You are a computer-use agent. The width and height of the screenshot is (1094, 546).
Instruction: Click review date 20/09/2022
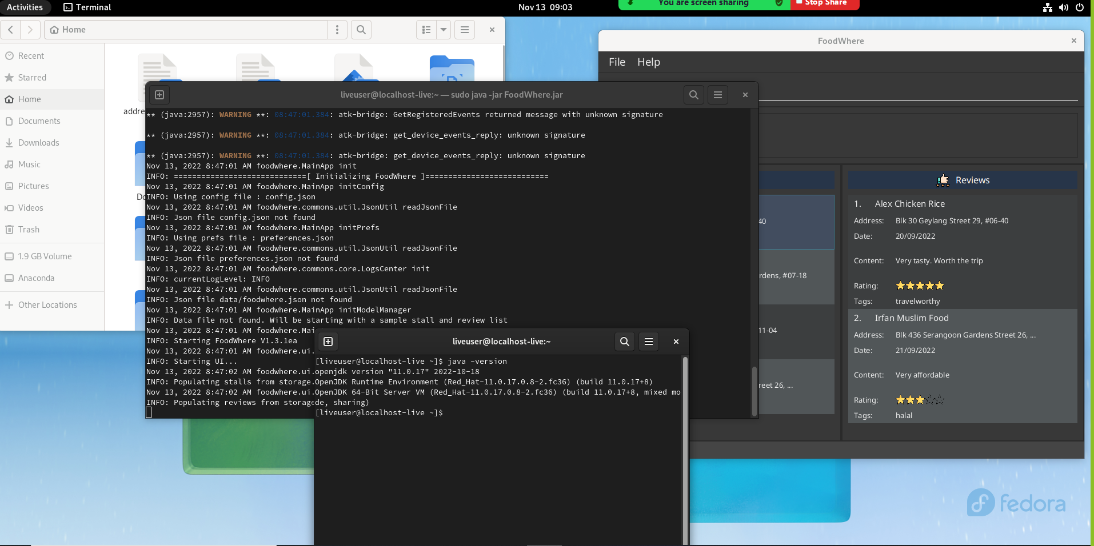click(915, 236)
